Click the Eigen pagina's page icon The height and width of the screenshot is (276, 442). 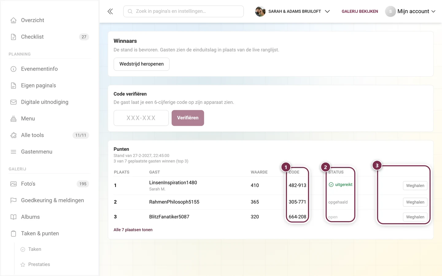tap(14, 86)
